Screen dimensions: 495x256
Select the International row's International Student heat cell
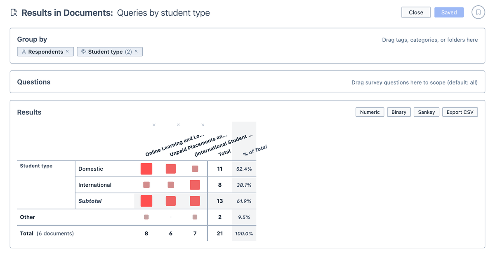click(195, 185)
